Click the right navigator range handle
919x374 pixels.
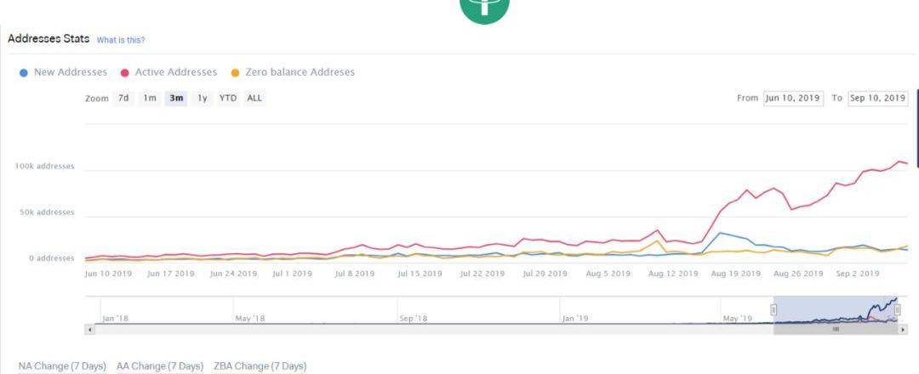point(898,310)
